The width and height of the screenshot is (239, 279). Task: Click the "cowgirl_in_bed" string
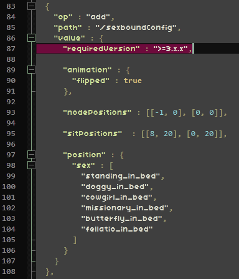pos(117,197)
